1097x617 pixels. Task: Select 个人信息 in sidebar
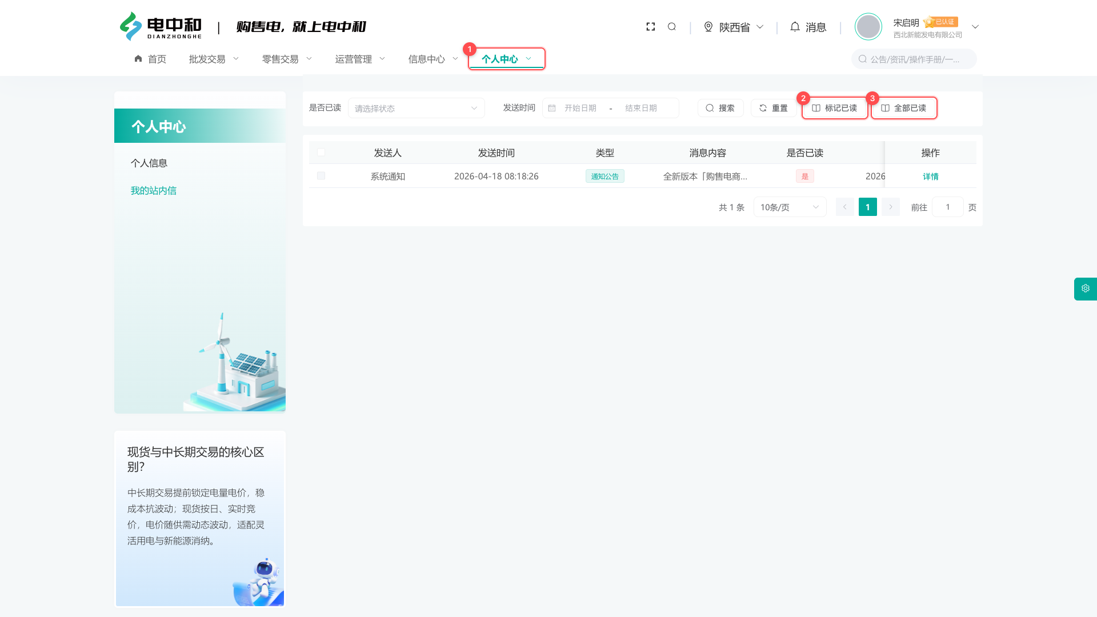click(x=149, y=163)
